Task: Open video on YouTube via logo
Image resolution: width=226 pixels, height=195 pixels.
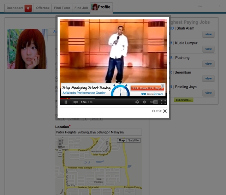Action: (x=154, y=102)
